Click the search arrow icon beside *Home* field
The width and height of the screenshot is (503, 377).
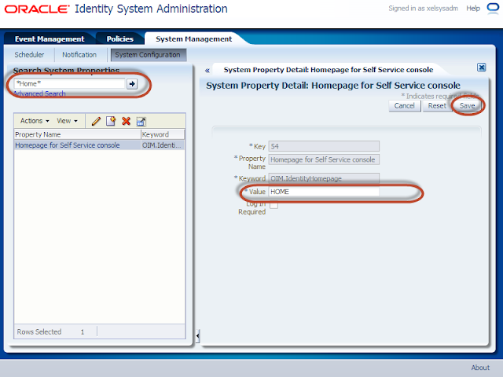(132, 84)
